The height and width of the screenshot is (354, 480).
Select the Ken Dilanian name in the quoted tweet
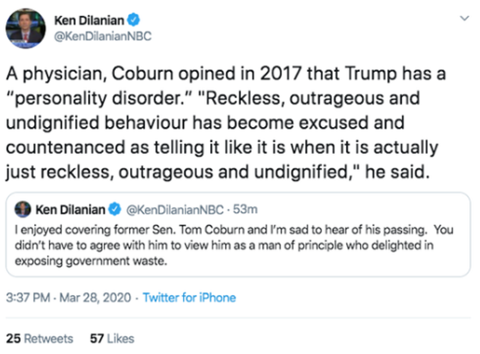click(x=70, y=210)
